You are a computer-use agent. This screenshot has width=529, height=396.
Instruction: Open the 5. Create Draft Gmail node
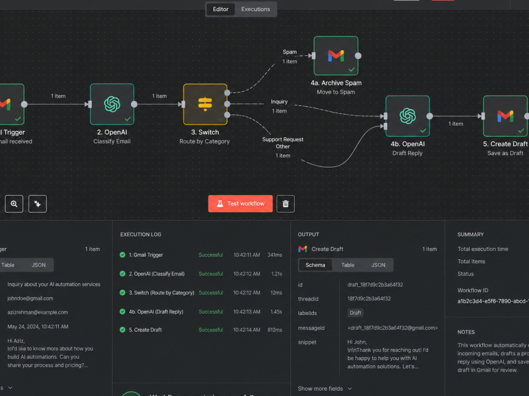click(505, 116)
